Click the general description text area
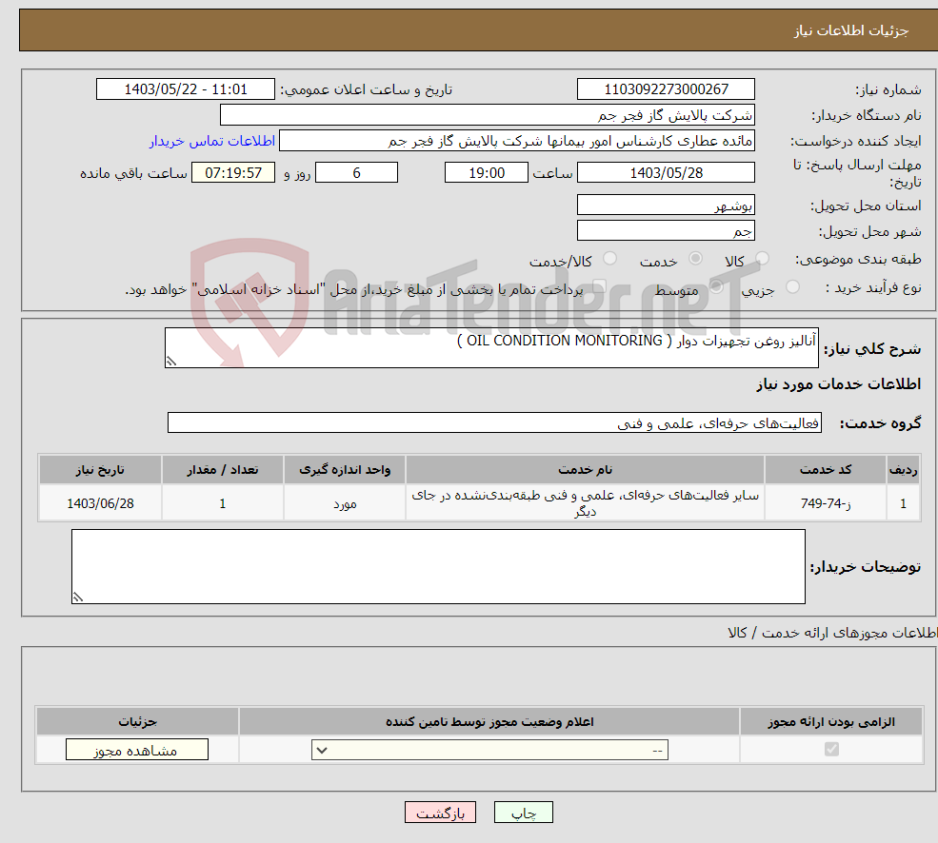The height and width of the screenshot is (843, 938). click(491, 347)
